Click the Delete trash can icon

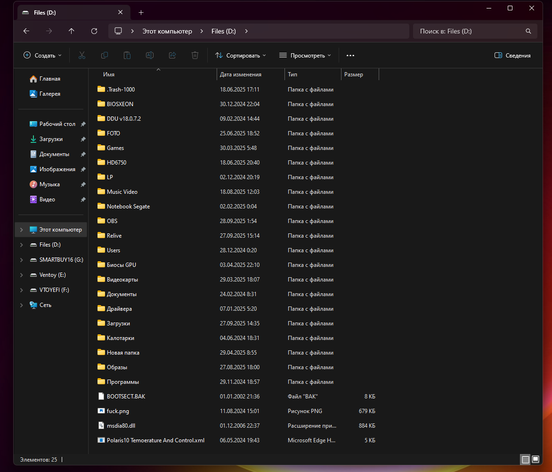pyautogui.click(x=195, y=55)
